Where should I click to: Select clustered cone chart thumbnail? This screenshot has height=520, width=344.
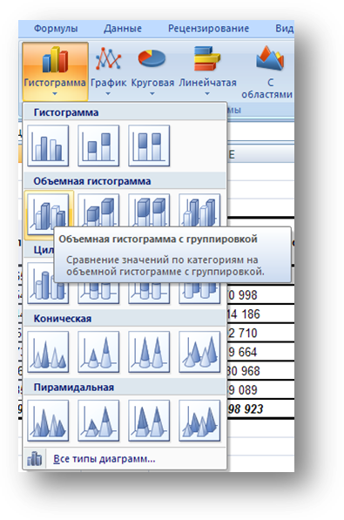[48, 352]
